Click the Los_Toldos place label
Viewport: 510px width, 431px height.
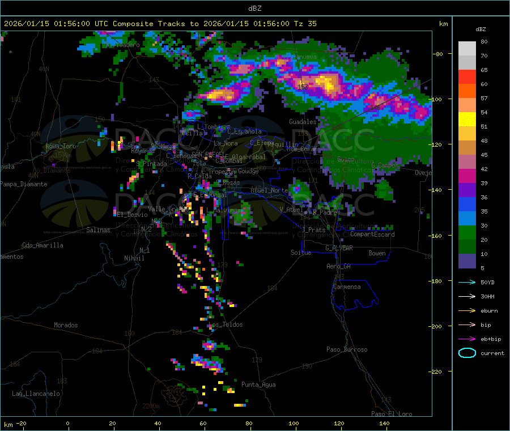(226, 325)
